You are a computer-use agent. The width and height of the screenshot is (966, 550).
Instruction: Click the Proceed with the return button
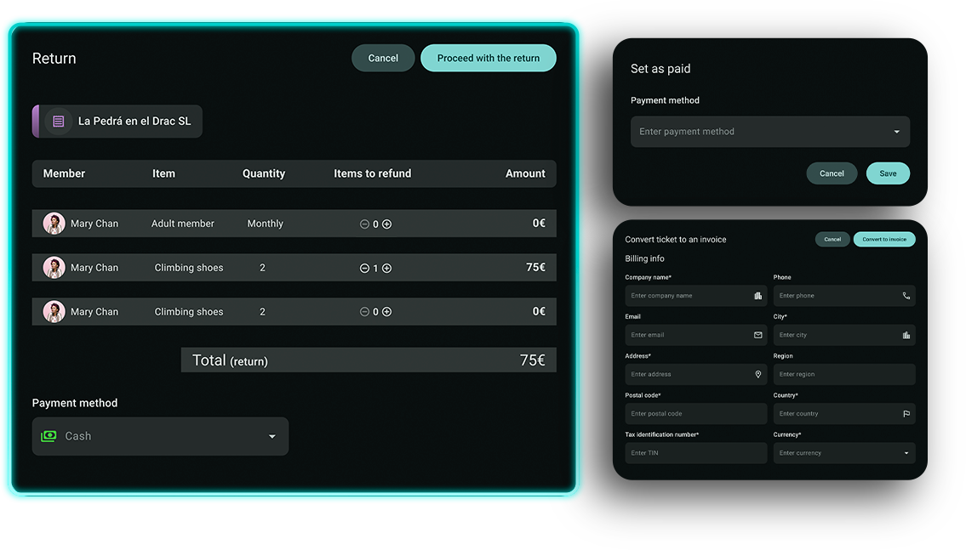[488, 58]
